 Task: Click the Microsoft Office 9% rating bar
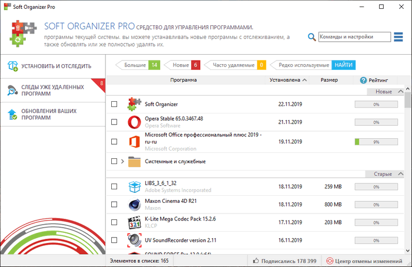click(x=376, y=142)
